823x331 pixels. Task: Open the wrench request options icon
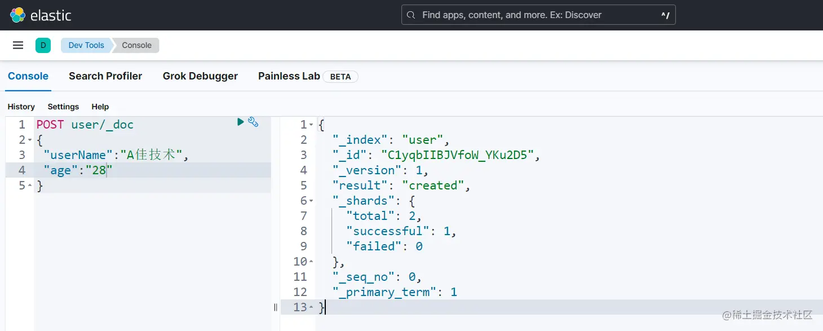point(253,122)
